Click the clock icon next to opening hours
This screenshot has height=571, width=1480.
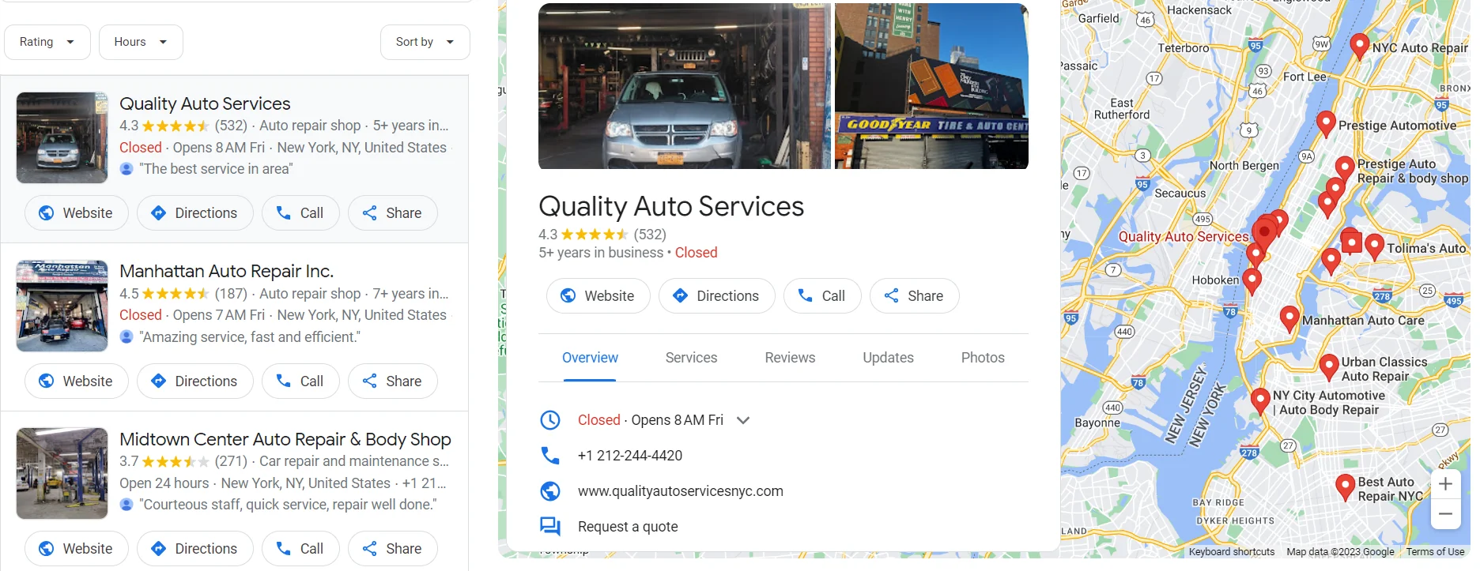tap(550, 420)
